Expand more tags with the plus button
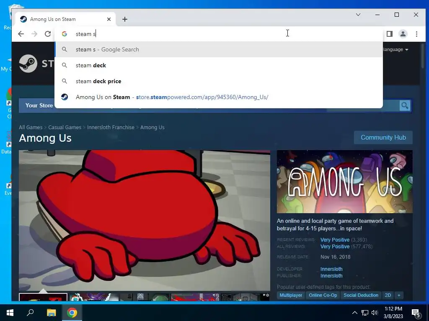The width and height of the screenshot is (429, 321). point(399,295)
